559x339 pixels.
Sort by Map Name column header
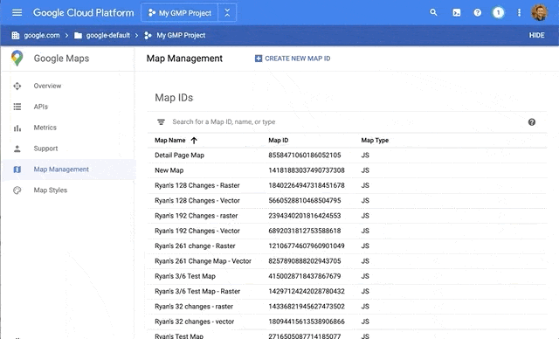click(x=170, y=141)
